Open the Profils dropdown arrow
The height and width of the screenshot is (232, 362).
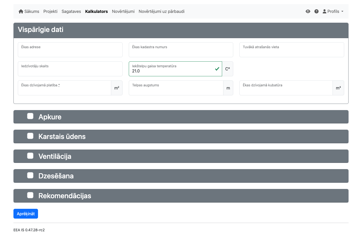pyautogui.click(x=342, y=11)
